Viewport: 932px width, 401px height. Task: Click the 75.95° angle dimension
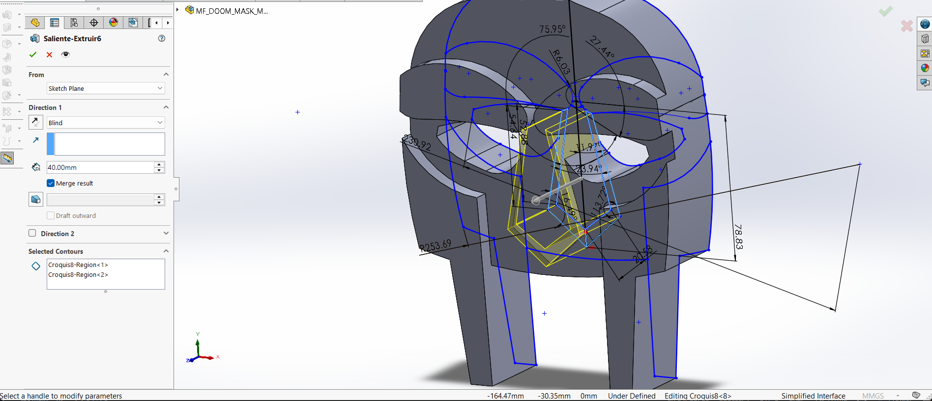553,29
